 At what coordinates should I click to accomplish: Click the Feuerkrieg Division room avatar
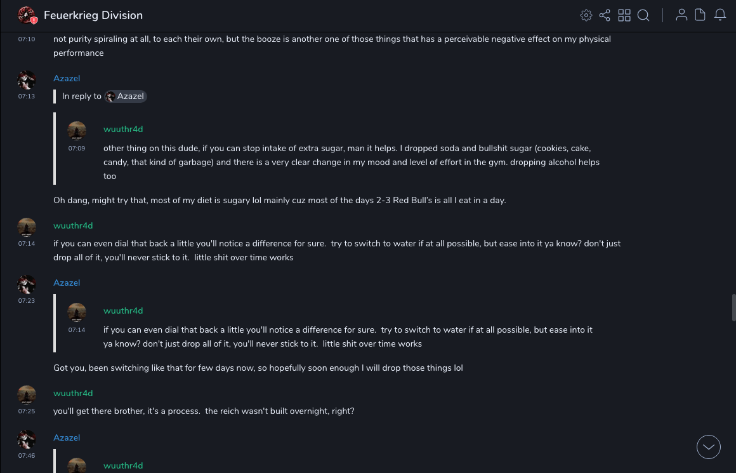point(27,15)
